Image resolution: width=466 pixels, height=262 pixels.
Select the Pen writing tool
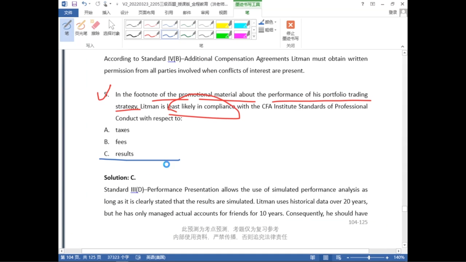click(x=67, y=28)
